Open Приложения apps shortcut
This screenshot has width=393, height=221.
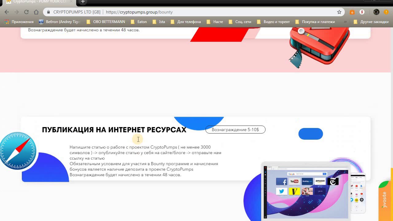point(19,22)
